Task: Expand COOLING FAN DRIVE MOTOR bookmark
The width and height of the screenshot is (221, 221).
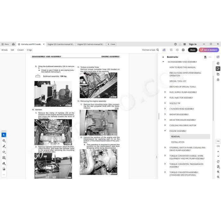Action: (165, 125)
